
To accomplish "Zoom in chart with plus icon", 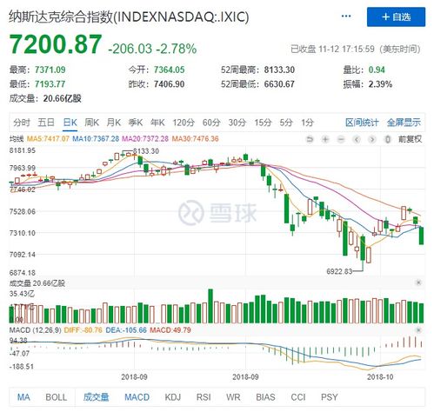I will click(x=325, y=140).
